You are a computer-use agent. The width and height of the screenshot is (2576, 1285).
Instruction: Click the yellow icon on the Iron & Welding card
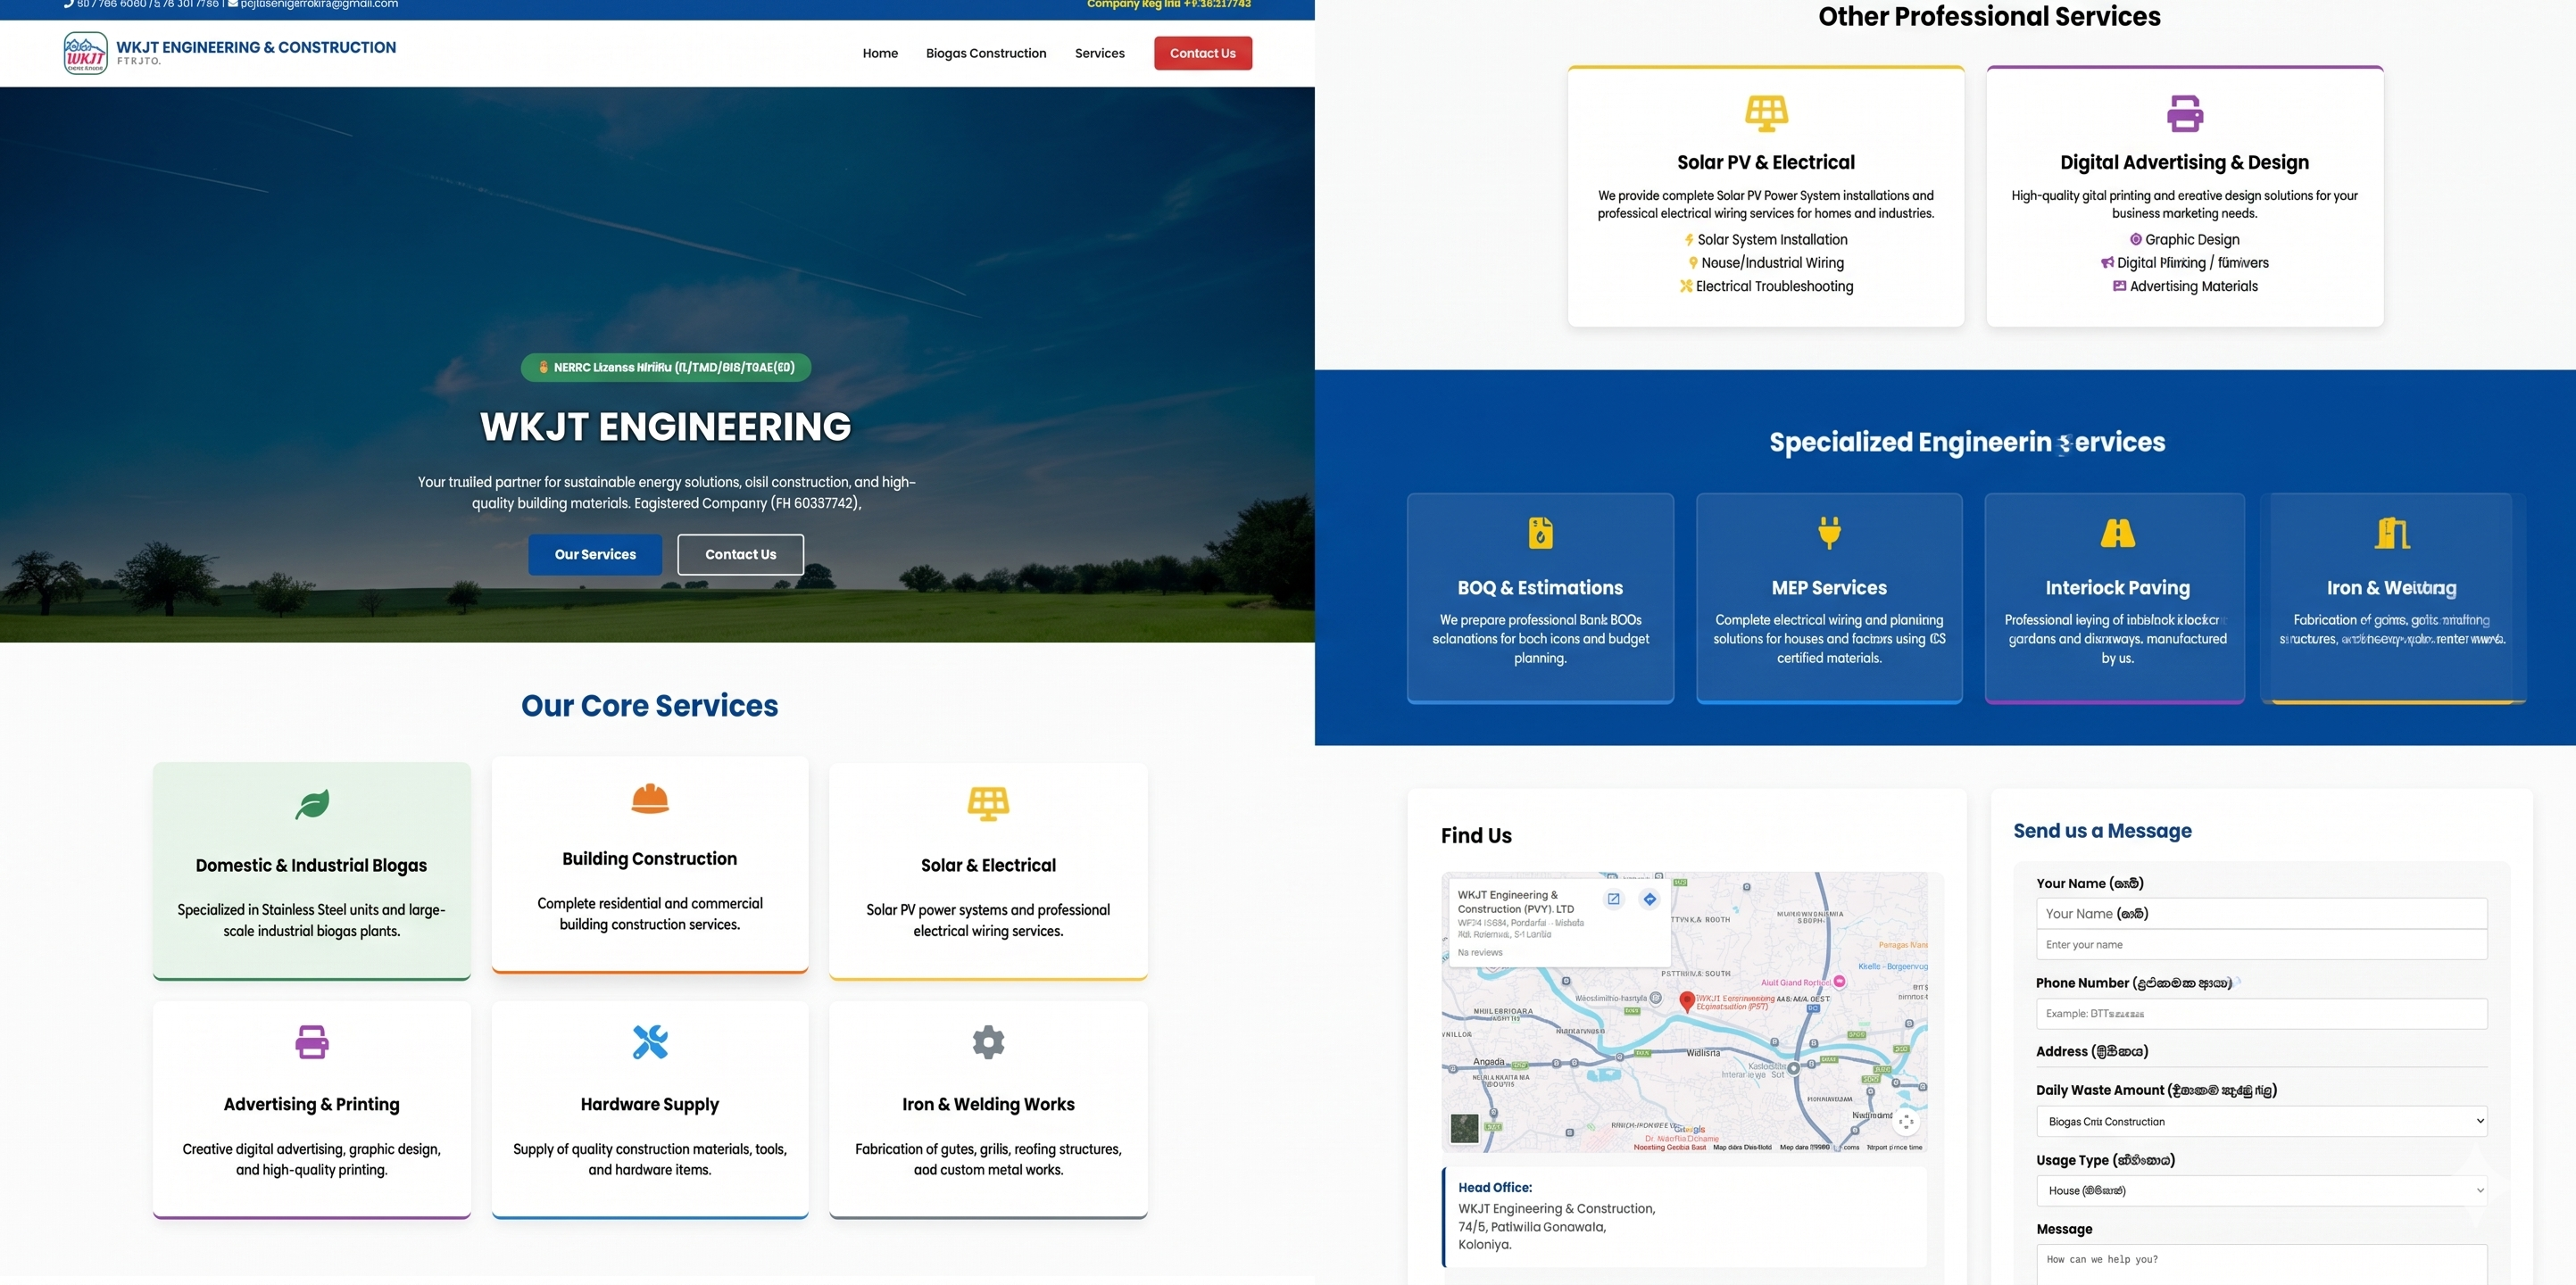(2392, 532)
